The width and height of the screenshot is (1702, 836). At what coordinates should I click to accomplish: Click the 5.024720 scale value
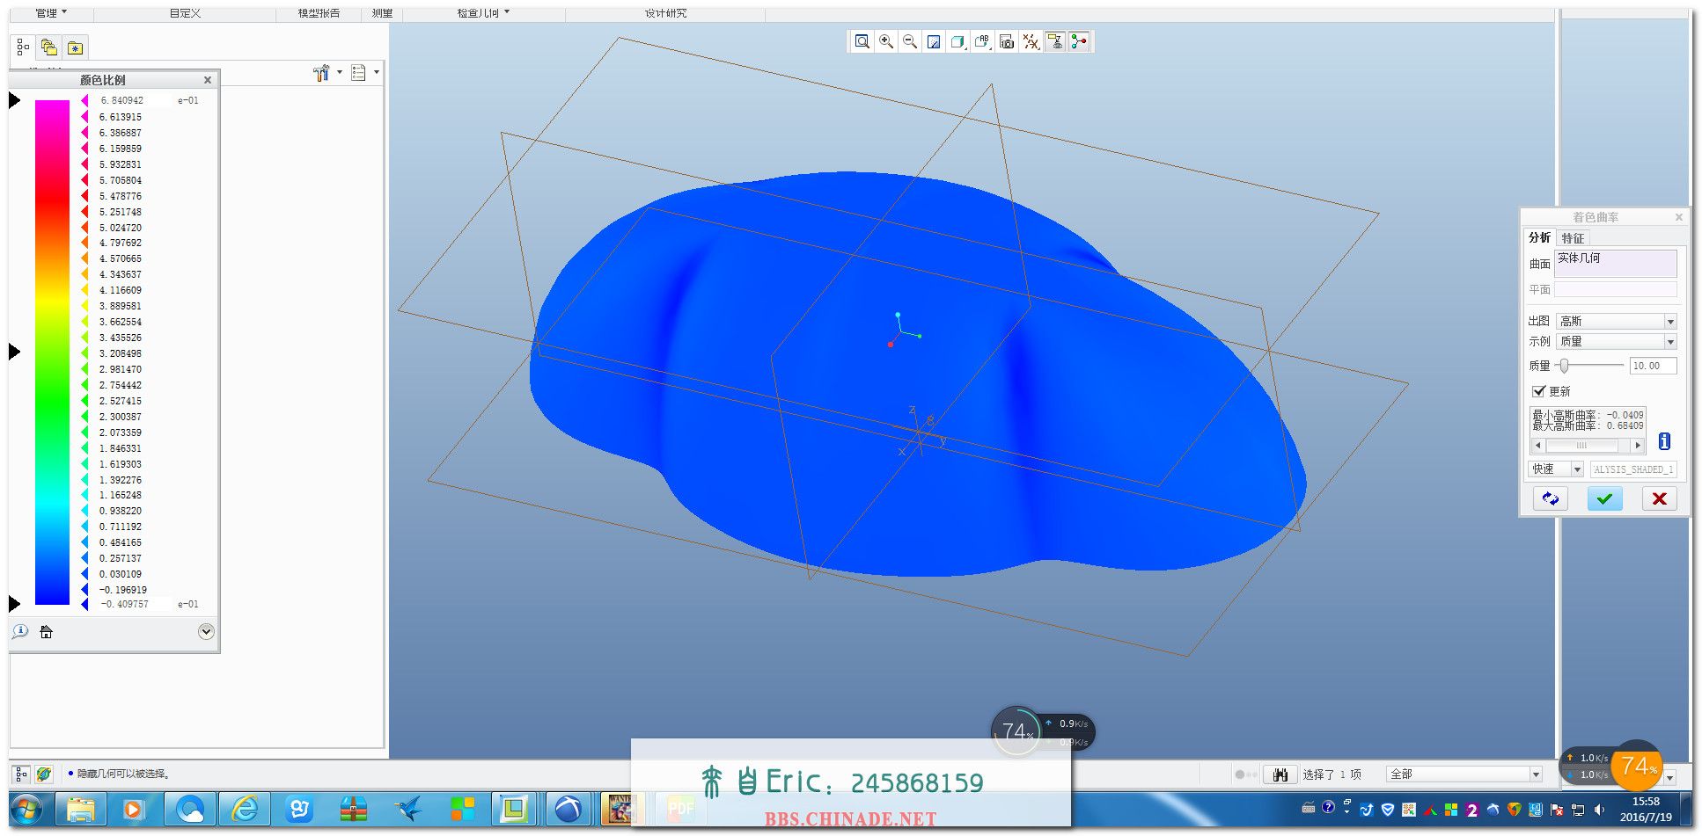tap(121, 228)
